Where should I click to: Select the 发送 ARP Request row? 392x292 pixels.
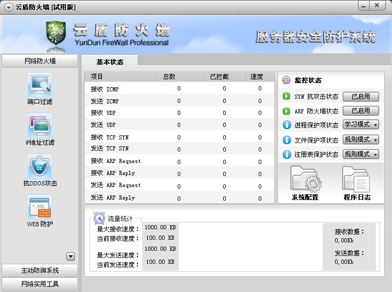point(179,185)
